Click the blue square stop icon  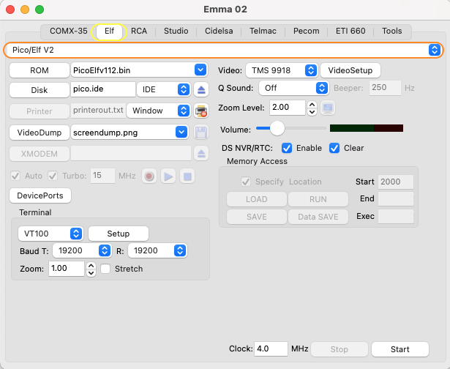[187, 176]
